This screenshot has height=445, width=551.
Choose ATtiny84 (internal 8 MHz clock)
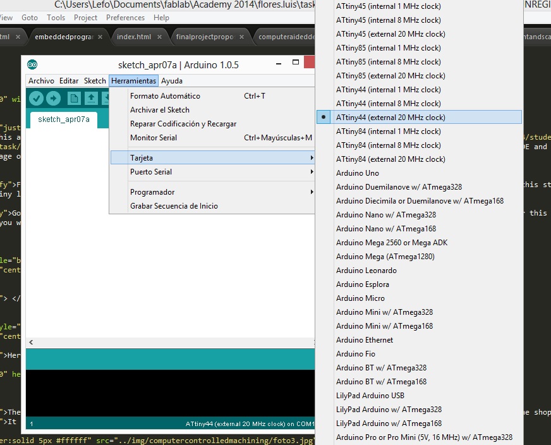(419, 145)
